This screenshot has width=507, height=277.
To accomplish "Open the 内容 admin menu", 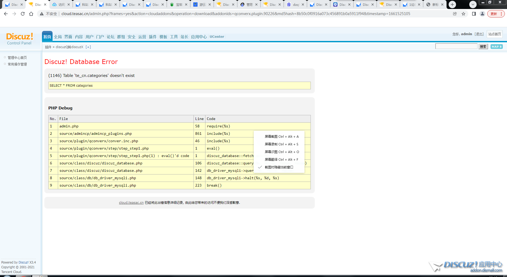I will click(79, 37).
